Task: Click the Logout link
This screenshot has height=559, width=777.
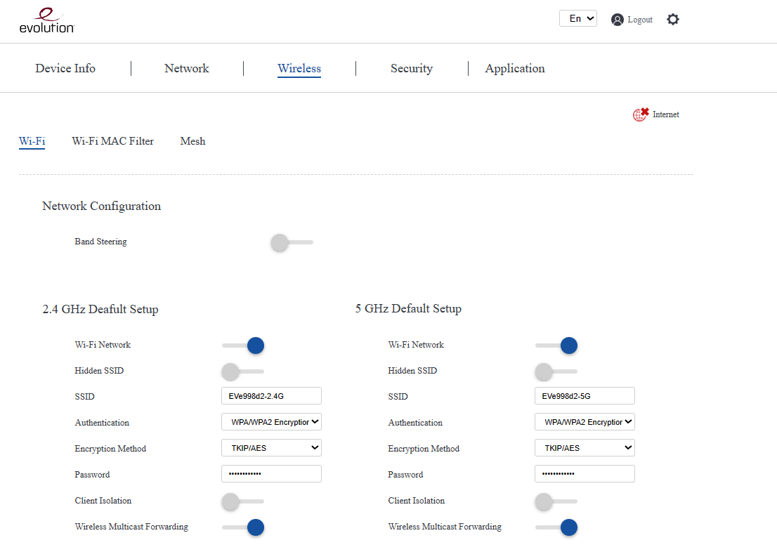Action: 640,20
